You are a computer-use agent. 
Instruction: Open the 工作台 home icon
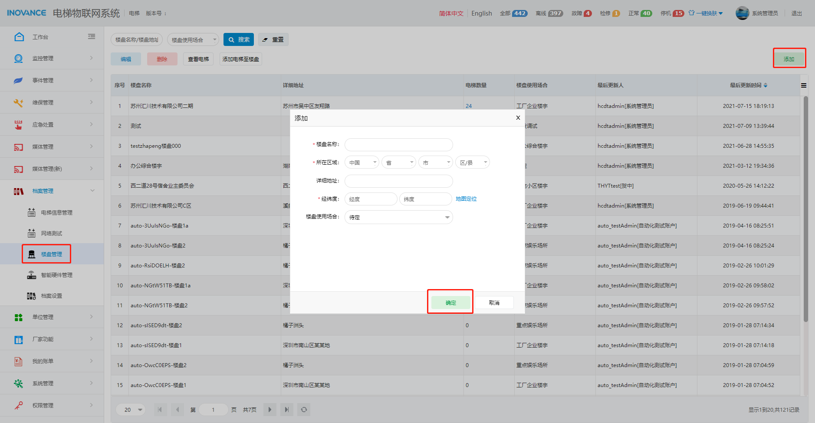19,37
